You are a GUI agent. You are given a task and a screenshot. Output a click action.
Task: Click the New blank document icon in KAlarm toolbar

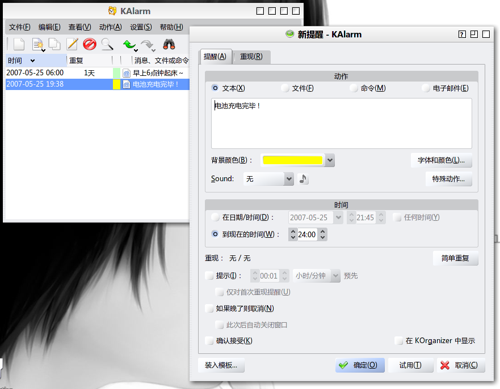pyautogui.click(x=19, y=44)
